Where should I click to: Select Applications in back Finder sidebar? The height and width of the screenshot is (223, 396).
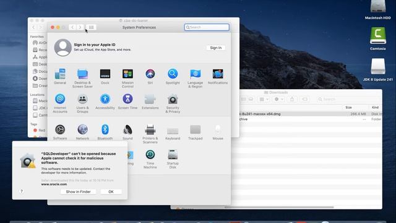pos(40,57)
